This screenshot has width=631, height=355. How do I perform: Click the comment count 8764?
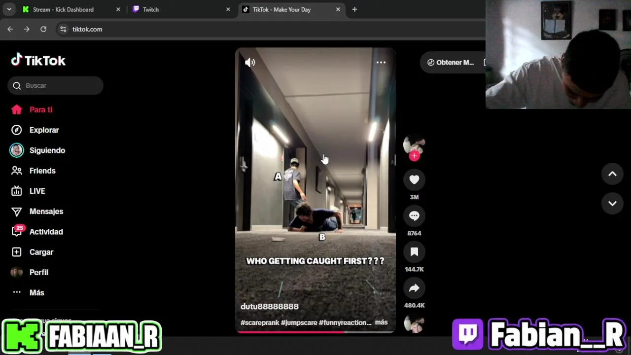click(x=414, y=233)
